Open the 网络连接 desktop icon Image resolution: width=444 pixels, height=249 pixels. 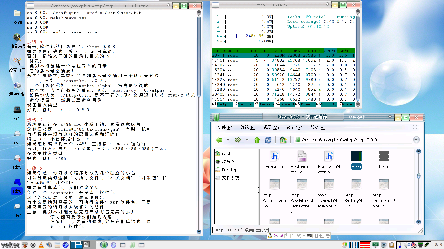click(x=17, y=37)
